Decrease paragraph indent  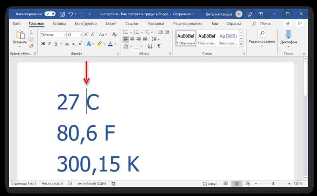(160, 32)
